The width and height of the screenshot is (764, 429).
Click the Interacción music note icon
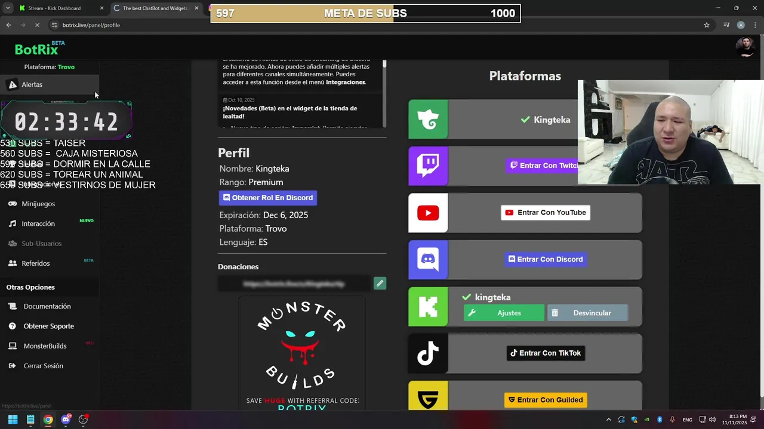(x=13, y=223)
